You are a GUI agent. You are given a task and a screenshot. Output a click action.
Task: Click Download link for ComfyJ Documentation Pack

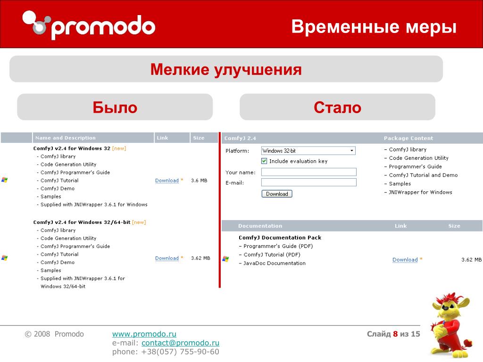pos(405,260)
